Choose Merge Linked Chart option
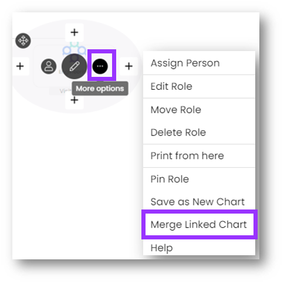284x284 pixels. pos(199,224)
